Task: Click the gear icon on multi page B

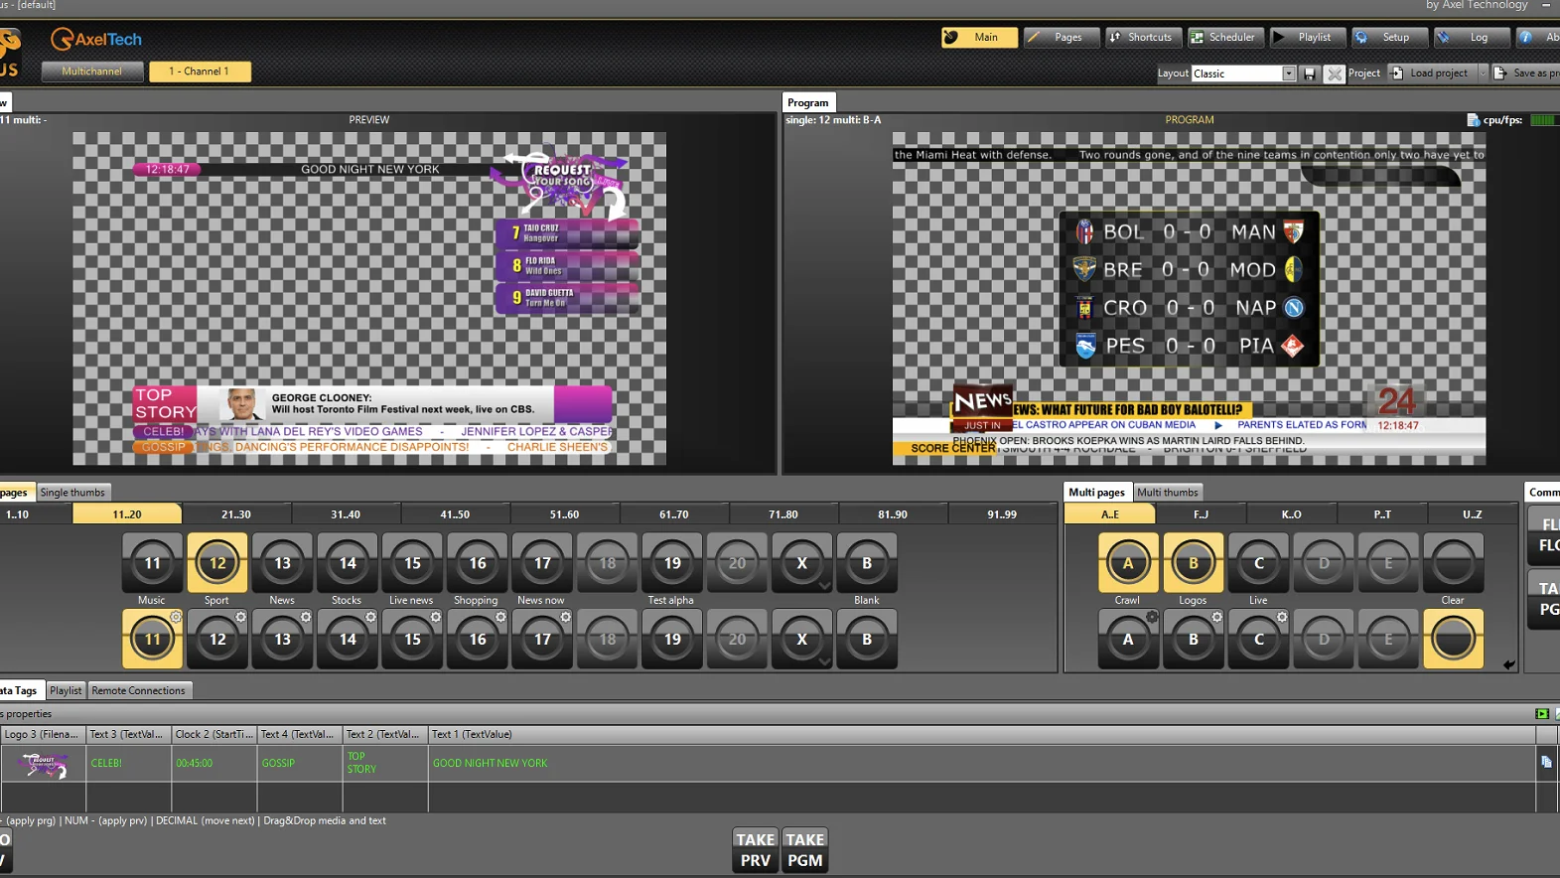Action: click(x=1216, y=617)
